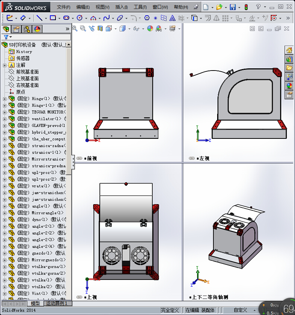Viewport: 295px width, 315px height.
Task: Click the link icon beside 左视
Action: coord(192,158)
